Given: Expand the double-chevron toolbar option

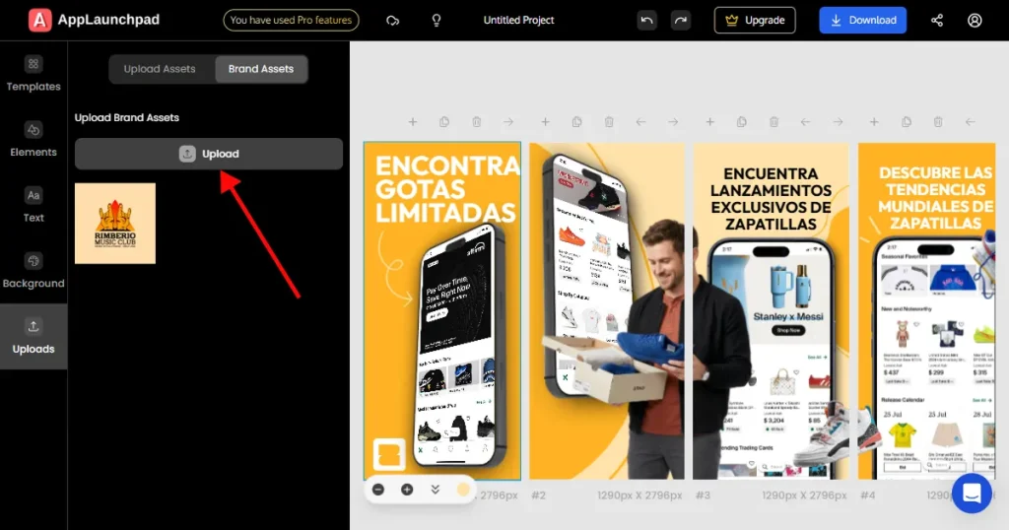Looking at the screenshot, I should pos(435,490).
